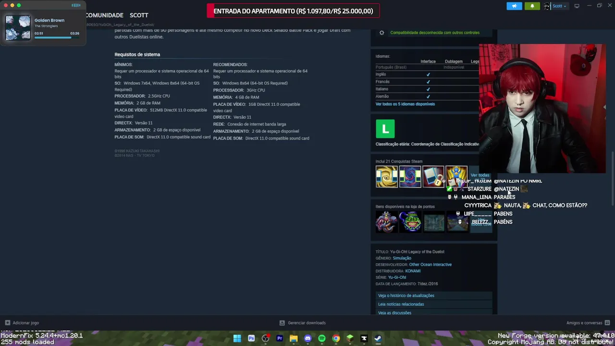This screenshot has width=615, height=346.
Task: Open the COMUNIDADE menu
Action: point(104,15)
